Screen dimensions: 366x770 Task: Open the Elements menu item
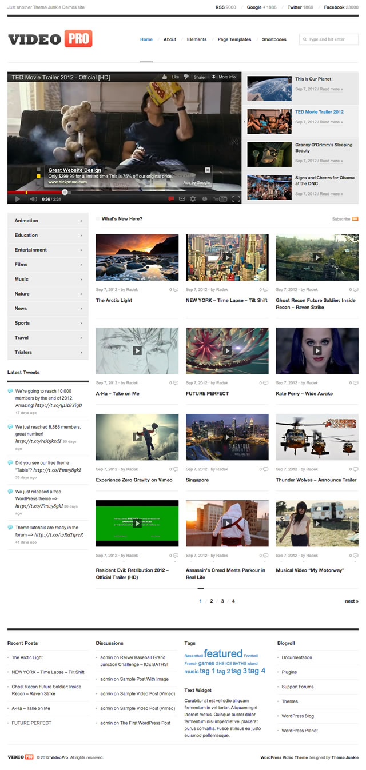click(197, 39)
